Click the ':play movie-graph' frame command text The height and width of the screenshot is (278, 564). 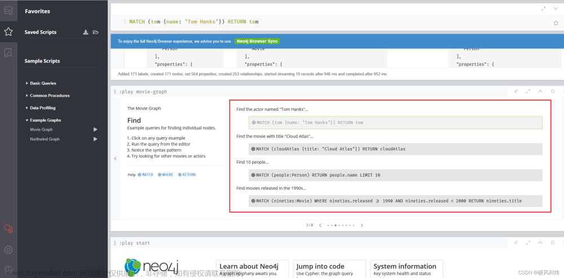(x=143, y=92)
